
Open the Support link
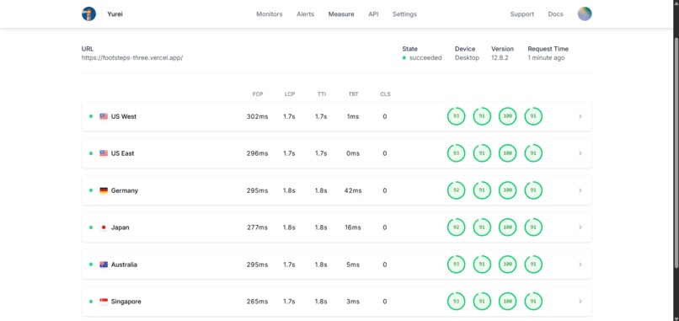click(521, 14)
